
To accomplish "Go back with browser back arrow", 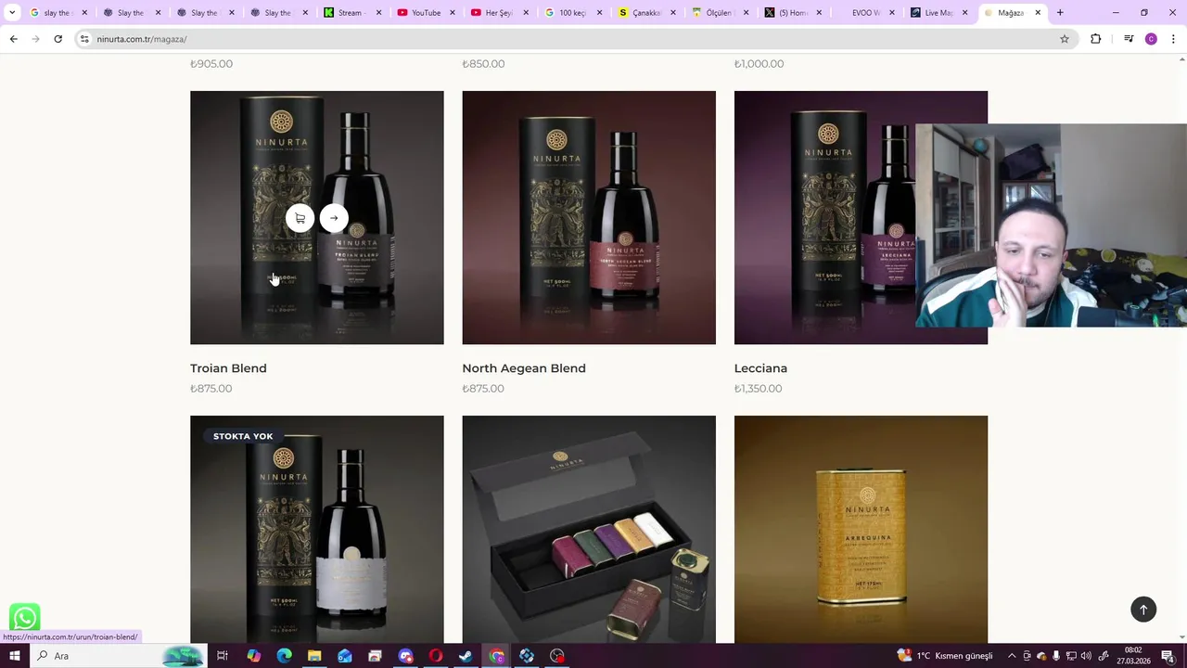I will point(13,39).
